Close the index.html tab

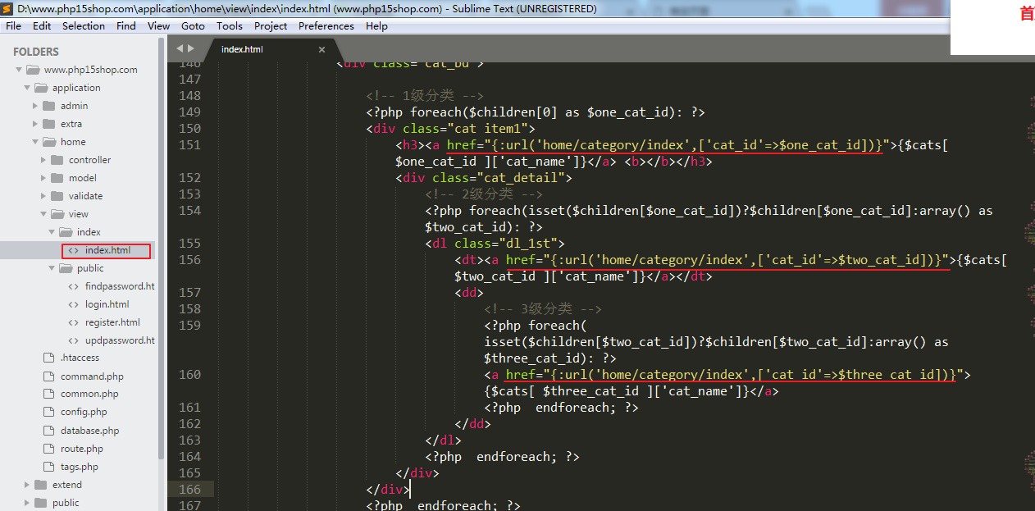[x=321, y=50]
